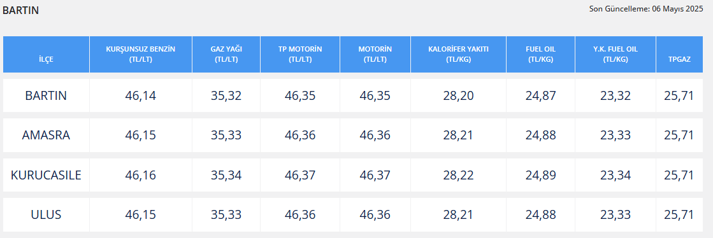
Task: Select Bartın's 23,32 Y.K. fuel oil price
Action: click(x=616, y=95)
